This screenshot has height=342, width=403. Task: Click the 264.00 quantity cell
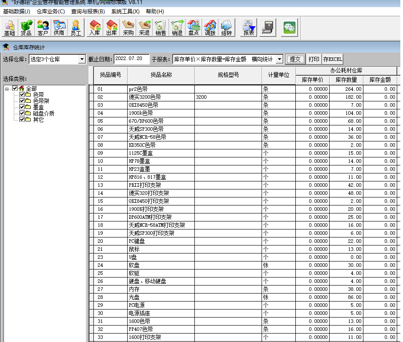pyautogui.click(x=346, y=89)
